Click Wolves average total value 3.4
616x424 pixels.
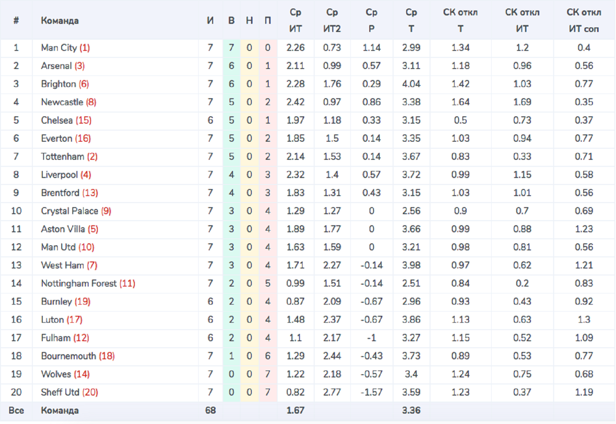tap(411, 374)
